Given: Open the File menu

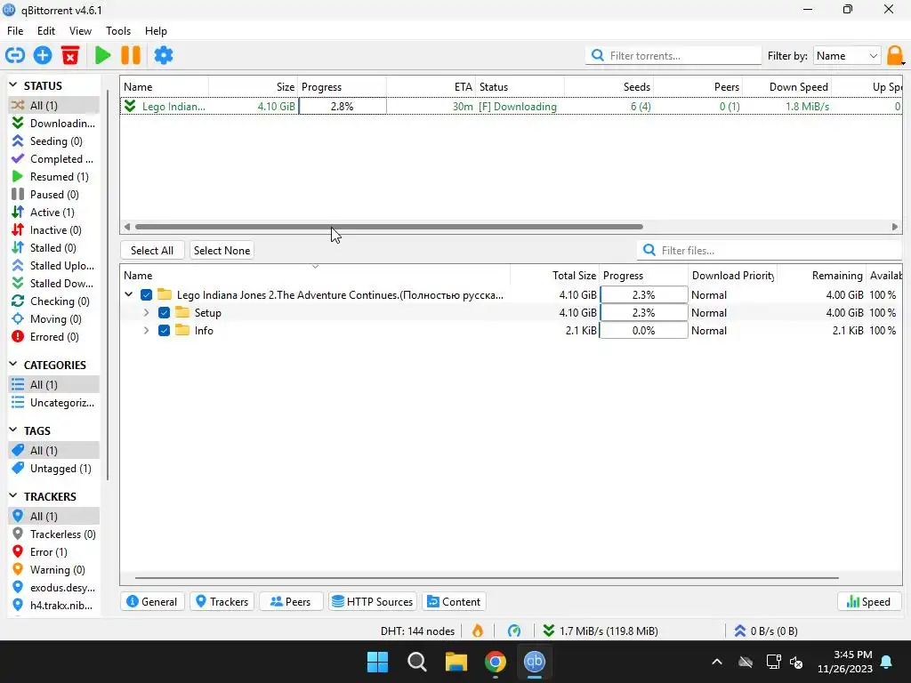Looking at the screenshot, I should (x=15, y=31).
